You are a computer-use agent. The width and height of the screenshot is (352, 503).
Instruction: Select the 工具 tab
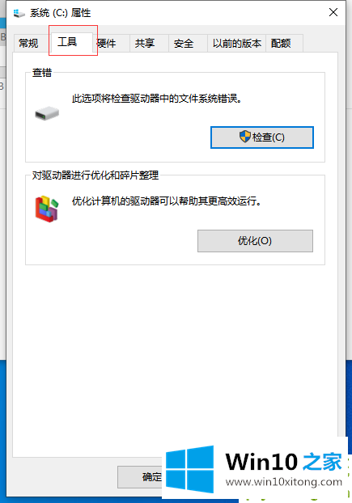click(x=67, y=42)
